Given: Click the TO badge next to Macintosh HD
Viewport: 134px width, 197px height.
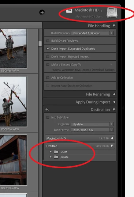Looking at the screenshot, I should [69, 11].
